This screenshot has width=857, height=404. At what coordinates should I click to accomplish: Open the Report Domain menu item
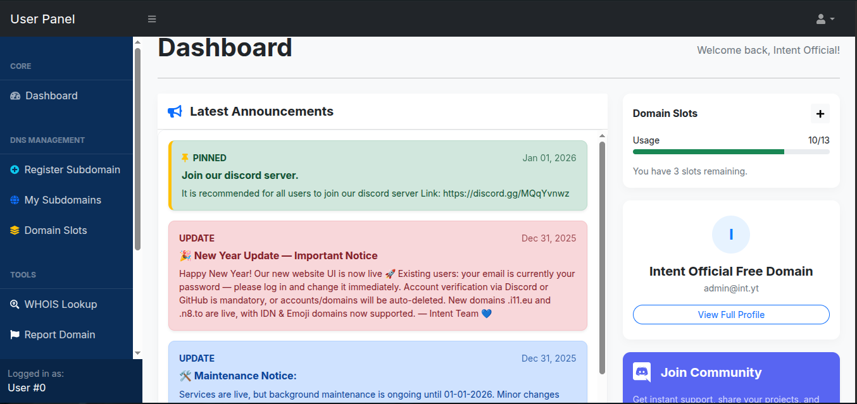click(59, 335)
